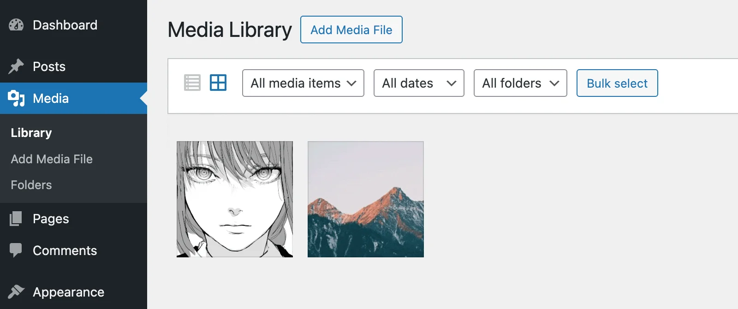Image resolution: width=738 pixels, height=309 pixels.
Task: Switch to grid view layout
Action: [x=218, y=83]
